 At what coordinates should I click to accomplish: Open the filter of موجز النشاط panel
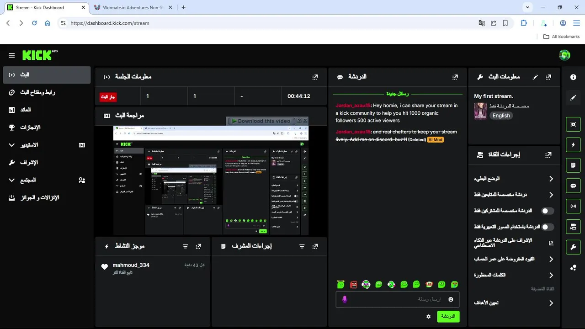tap(185, 246)
